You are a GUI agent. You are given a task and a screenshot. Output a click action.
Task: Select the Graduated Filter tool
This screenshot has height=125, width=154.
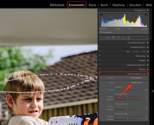[118, 38]
